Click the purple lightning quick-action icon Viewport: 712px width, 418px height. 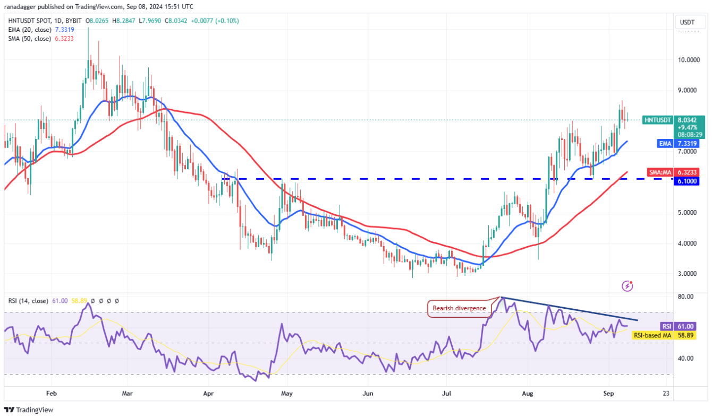click(x=628, y=285)
